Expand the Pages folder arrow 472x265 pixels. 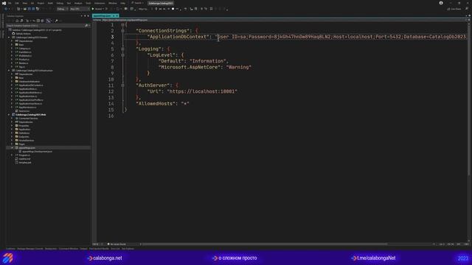[x=12, y=144]
